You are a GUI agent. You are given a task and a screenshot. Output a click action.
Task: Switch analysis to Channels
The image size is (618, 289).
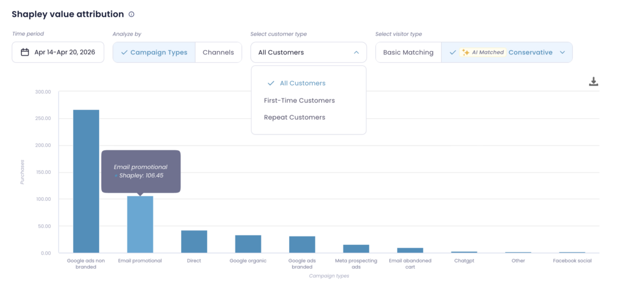click(x=218, y=52)
